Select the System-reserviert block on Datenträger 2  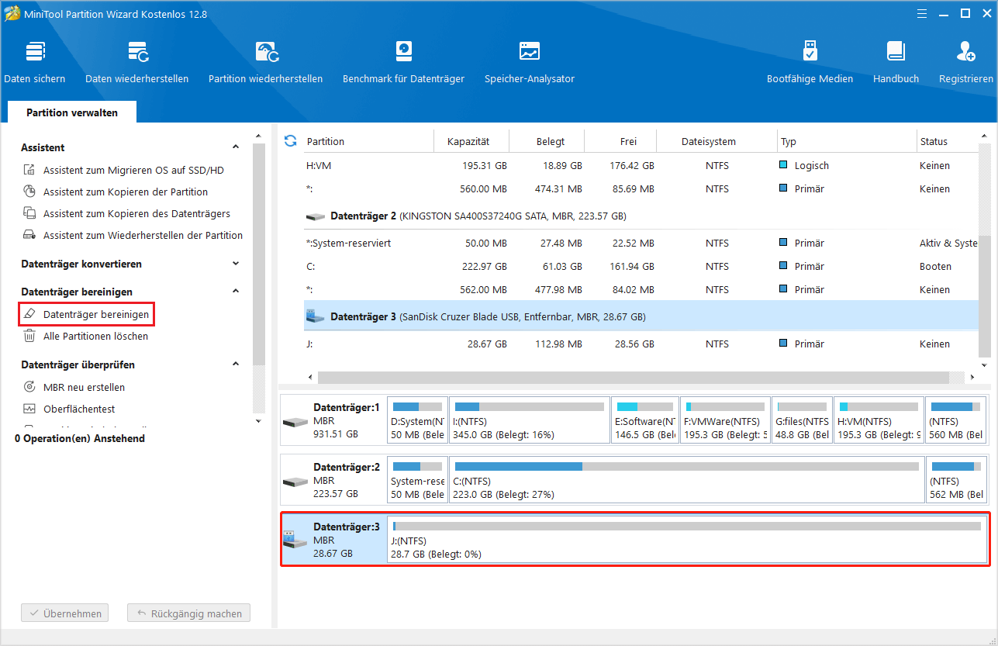(x=418, y=480)
